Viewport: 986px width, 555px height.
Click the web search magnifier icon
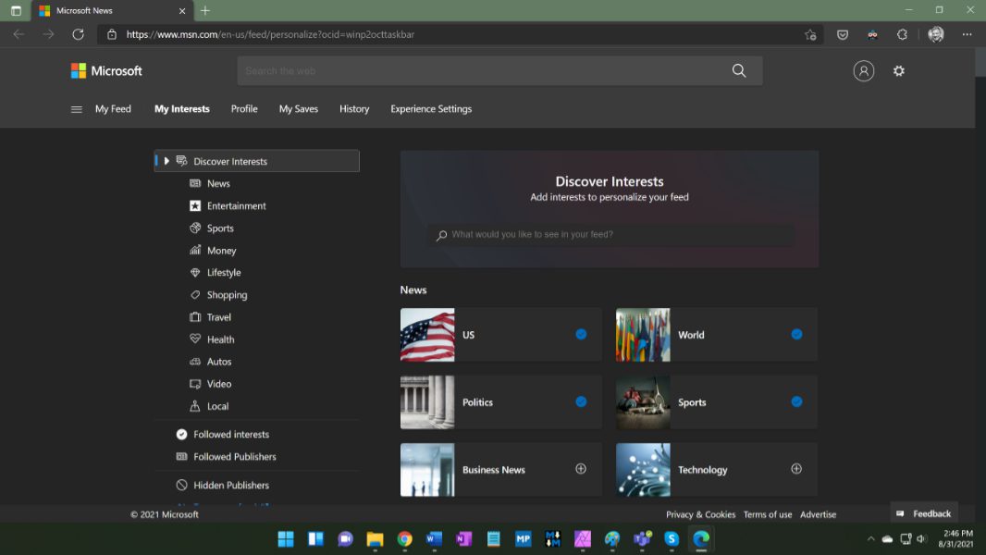point(738,71)
